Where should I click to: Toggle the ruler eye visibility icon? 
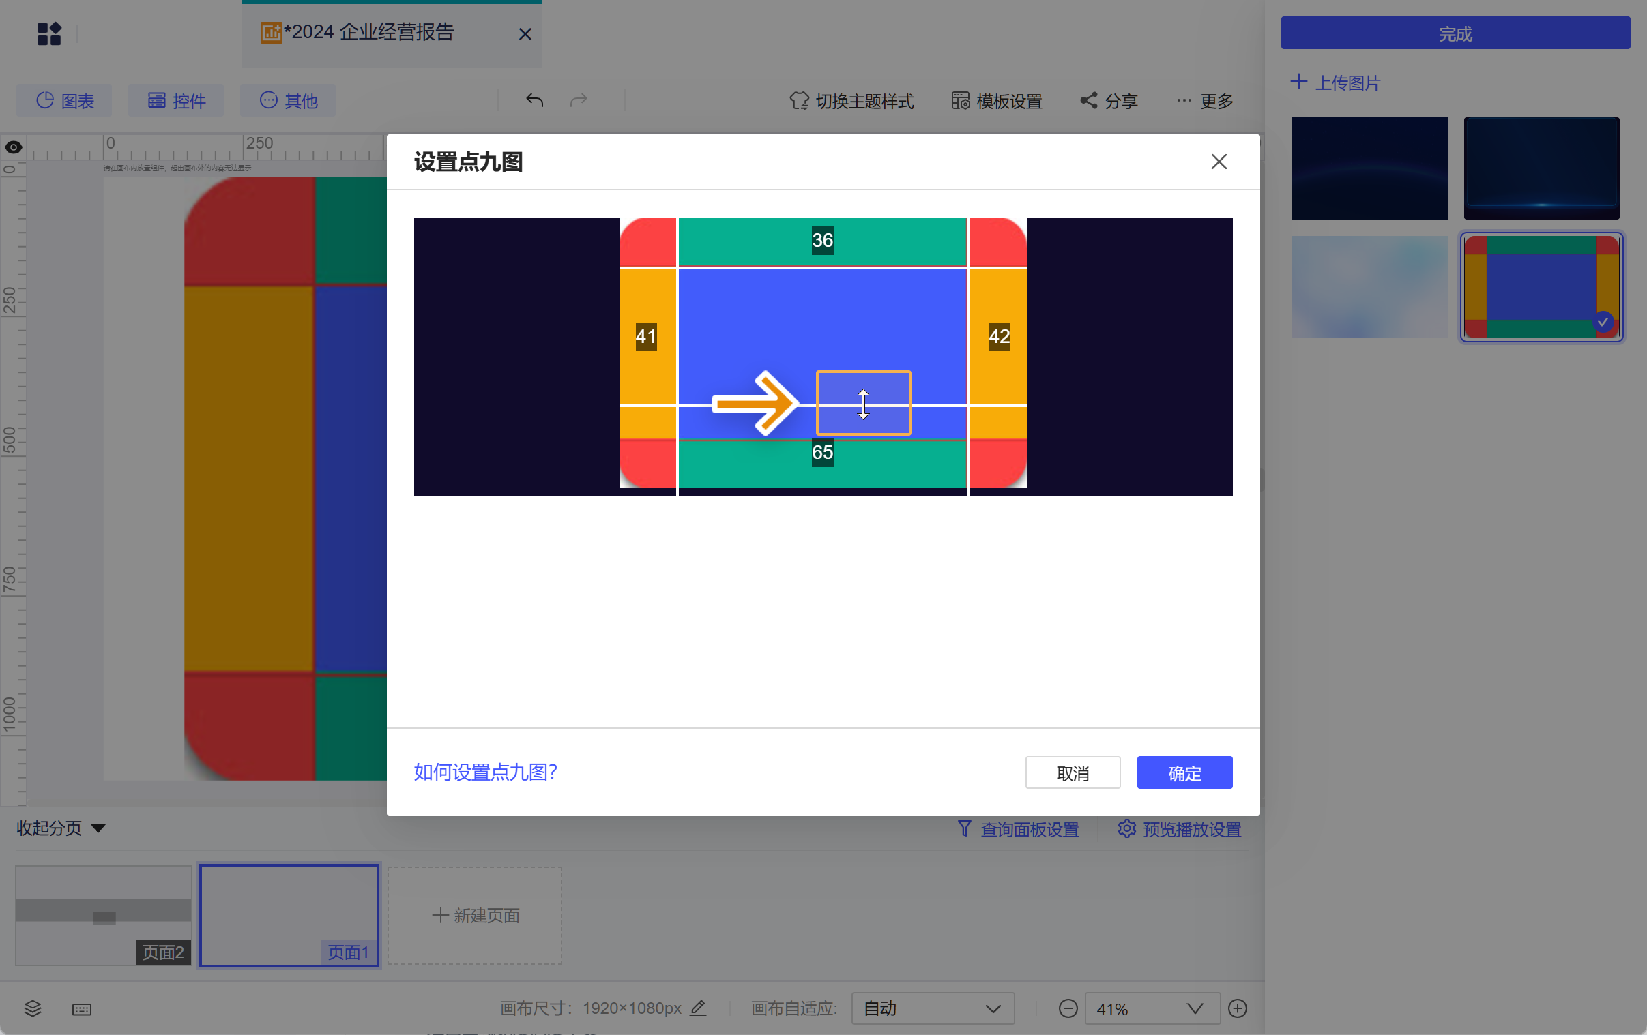point(13,147)
